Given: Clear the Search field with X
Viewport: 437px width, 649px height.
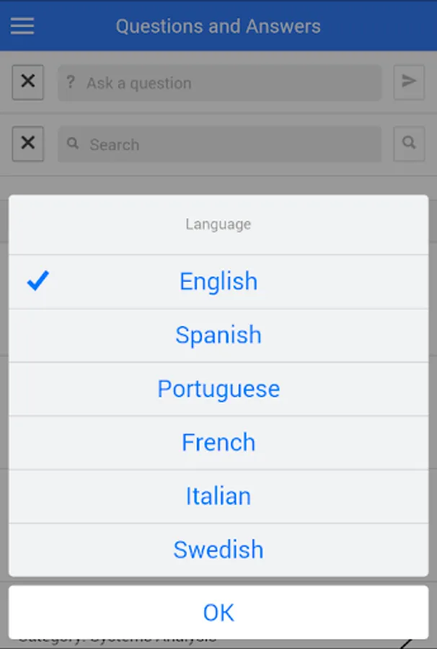Looking at the screenshot, I should click(x=27, y=144).
